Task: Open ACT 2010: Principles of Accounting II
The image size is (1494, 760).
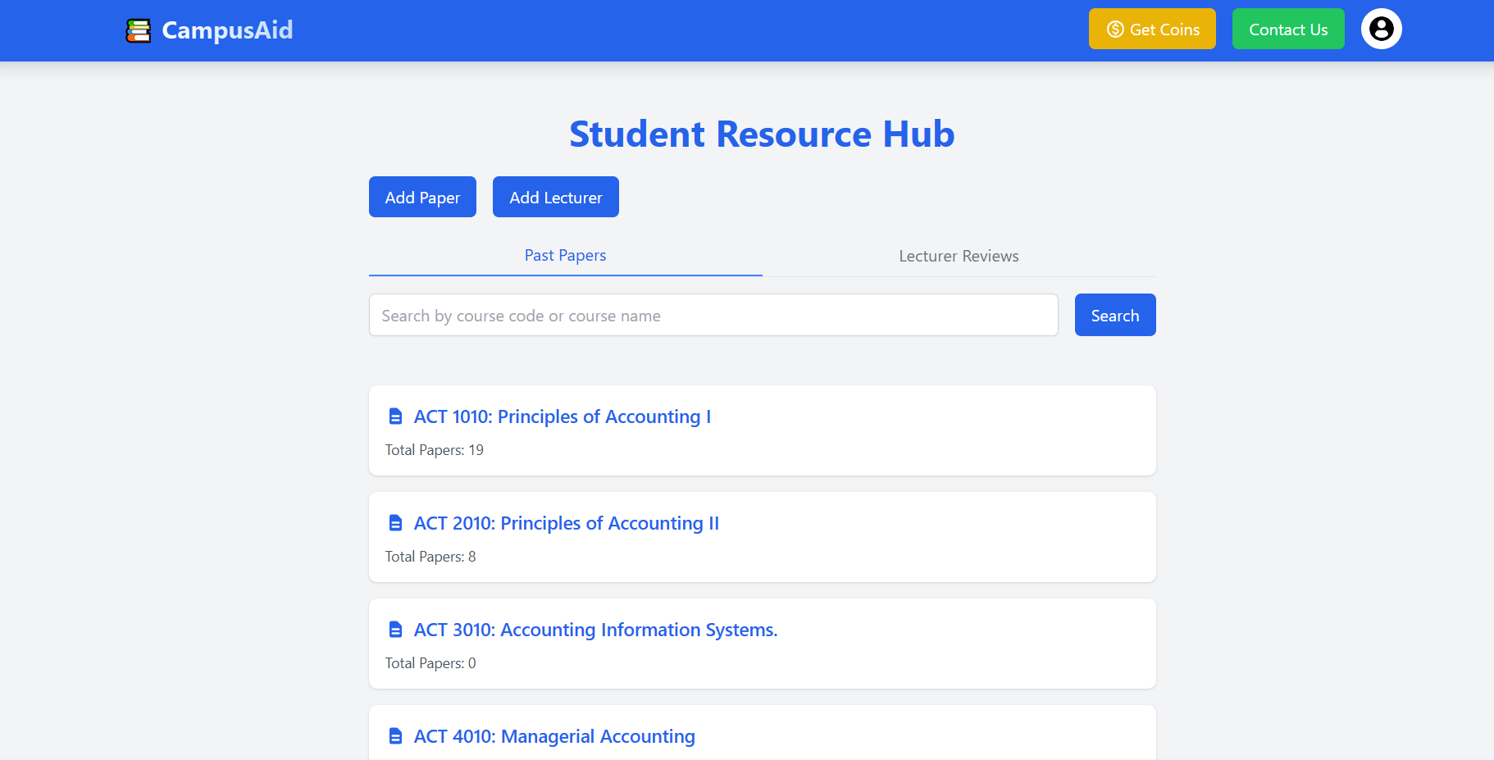Action: (567, 523)
